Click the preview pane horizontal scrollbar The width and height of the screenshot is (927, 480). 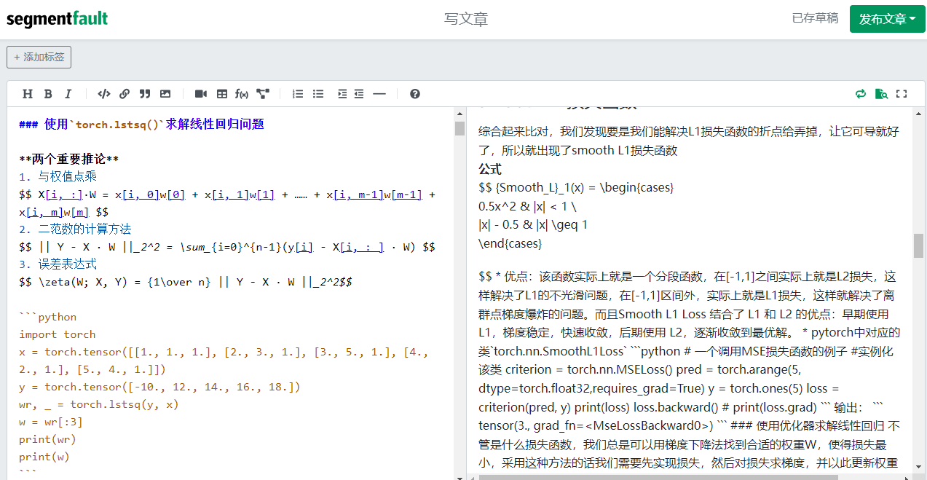(x=659, y=477)
